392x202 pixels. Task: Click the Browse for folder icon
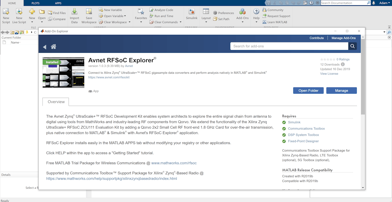tap(22, 32)
